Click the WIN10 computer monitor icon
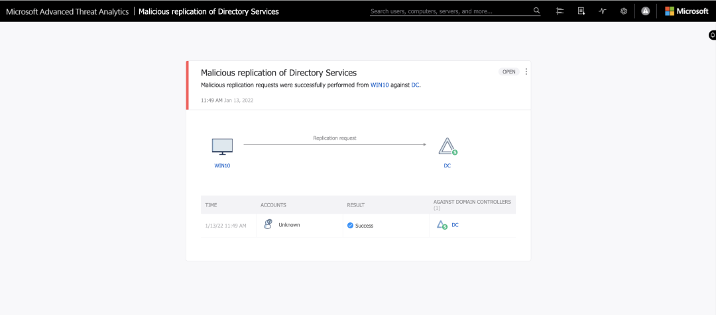This screenshot has height=315, width=716. pyautogui.click(x=222, y=147)
